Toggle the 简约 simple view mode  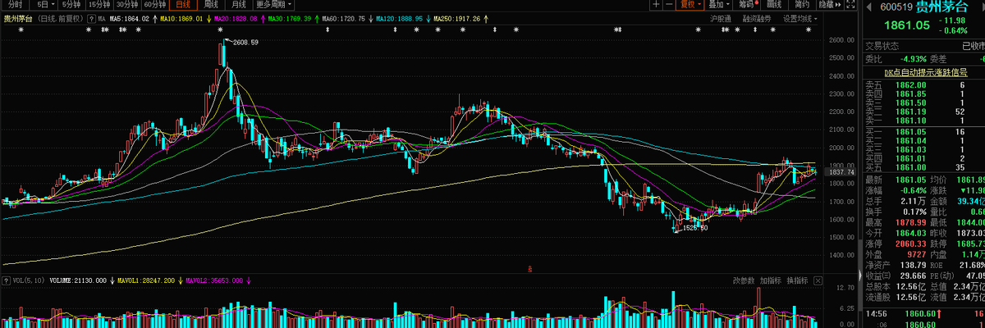(802, 4)
